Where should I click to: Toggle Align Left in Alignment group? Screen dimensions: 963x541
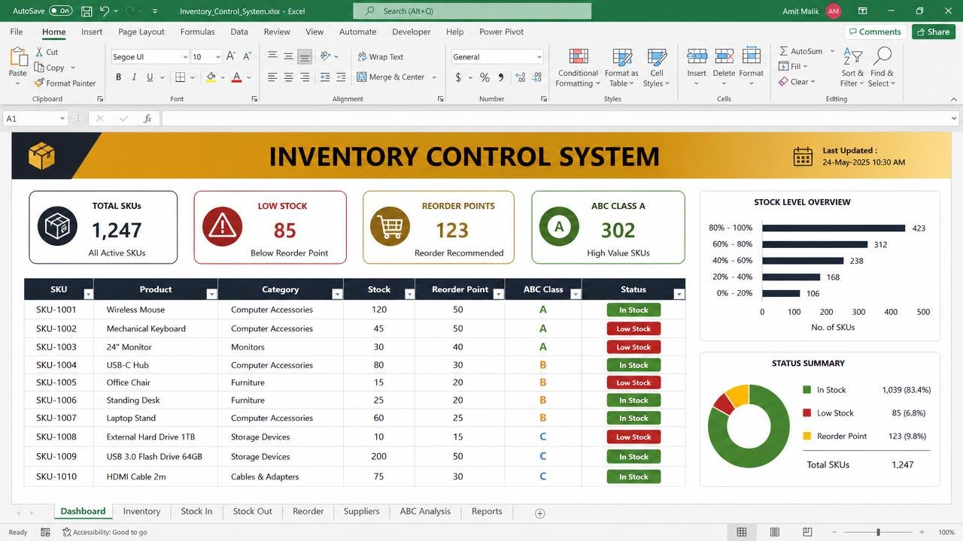pyautogui.click(x=272, y=77)
